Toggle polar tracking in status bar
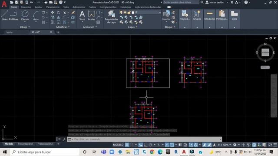This screenshot has height=156, width=278. (x=150, y=145)
